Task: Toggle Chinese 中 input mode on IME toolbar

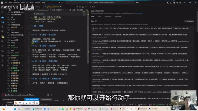Action: pyautogui.click(x=20, y=103)
